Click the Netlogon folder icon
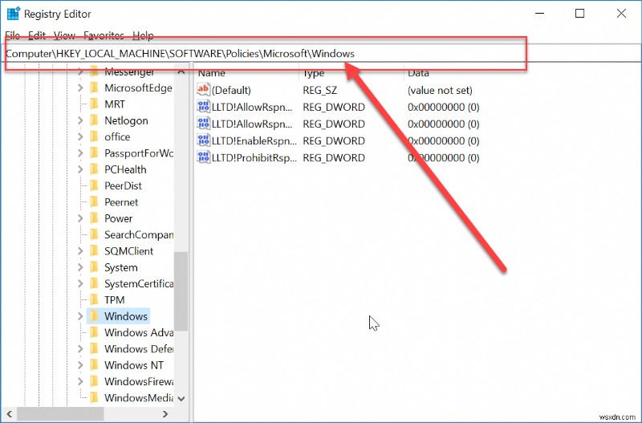Viewport: 642px width, 423px height. click(94, 120)
